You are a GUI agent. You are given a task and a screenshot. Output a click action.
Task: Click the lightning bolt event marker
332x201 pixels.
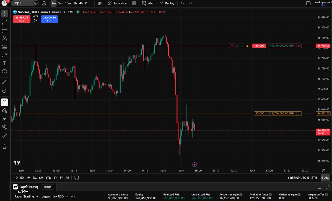click(194, 165)
